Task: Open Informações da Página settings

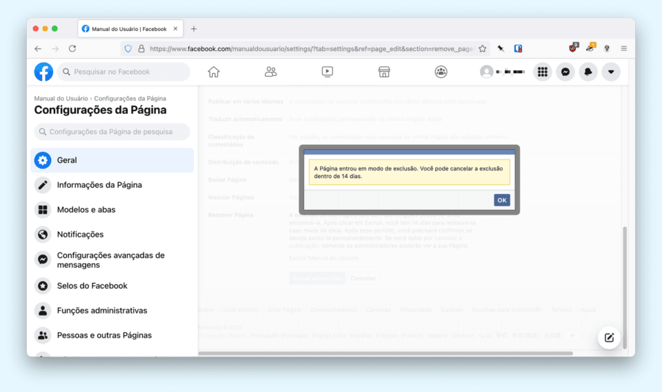Action: [x=112, y=185]
